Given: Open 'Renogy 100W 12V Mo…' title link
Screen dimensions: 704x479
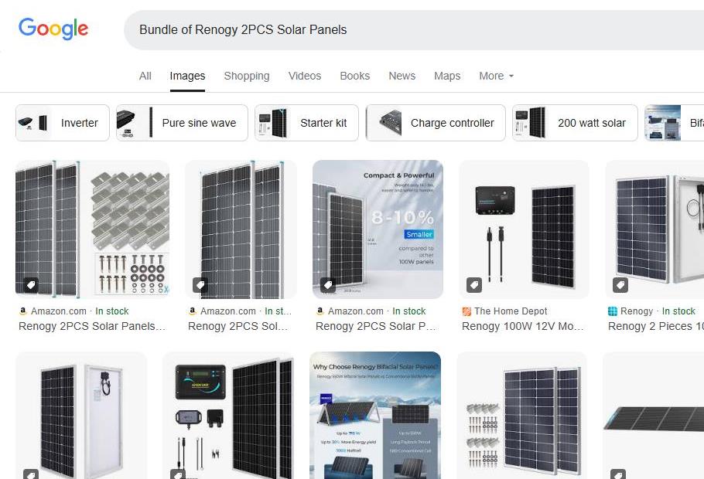Looking at the screenshot, I should point(523,326).
